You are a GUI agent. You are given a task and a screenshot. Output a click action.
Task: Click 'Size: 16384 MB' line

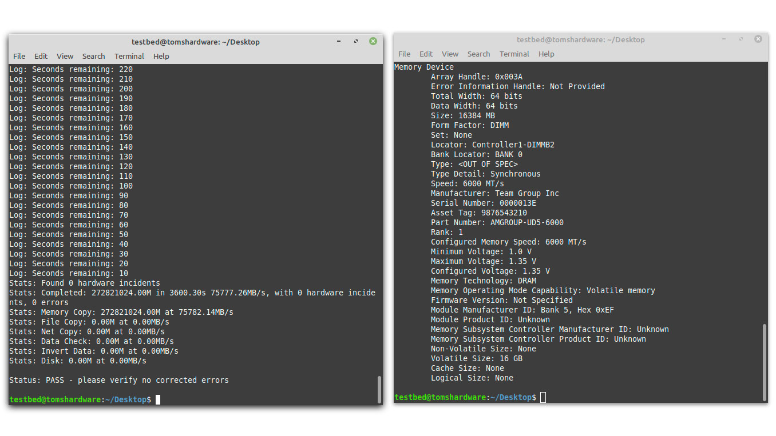[x=463, y=115]
